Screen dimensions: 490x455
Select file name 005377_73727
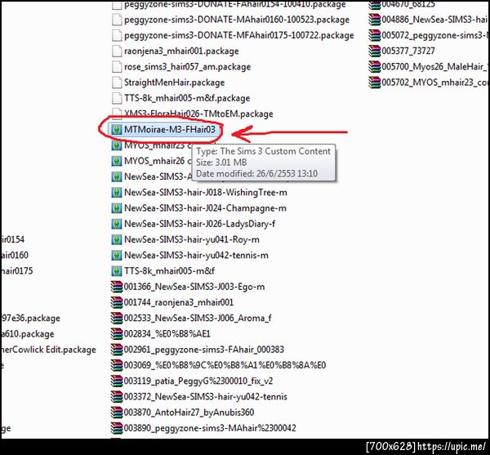408,51
